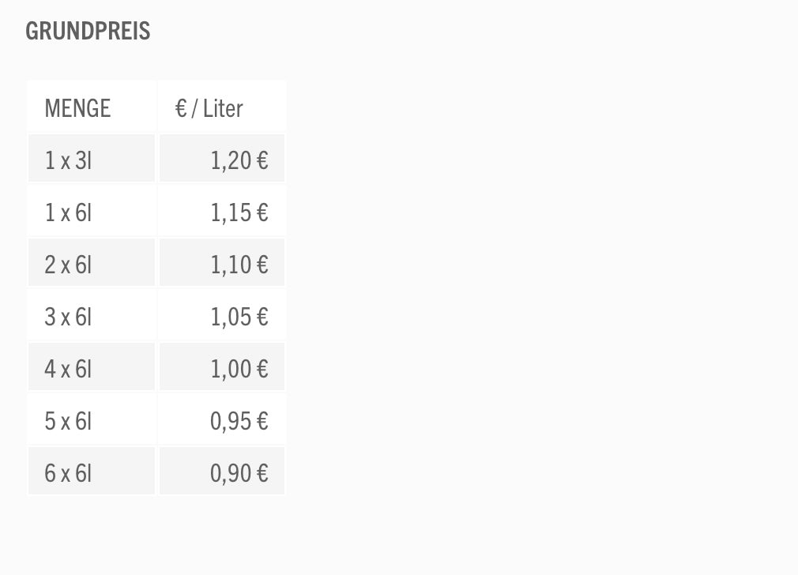Click the 1,15 price value
The width and height of the screenshot is (798, 575).
pos(231,212)
